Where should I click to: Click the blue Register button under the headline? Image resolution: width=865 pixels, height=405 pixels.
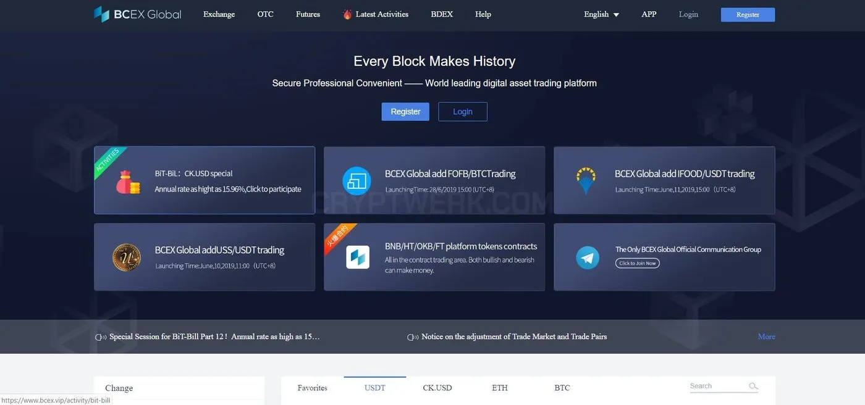(x=405, y=112)
